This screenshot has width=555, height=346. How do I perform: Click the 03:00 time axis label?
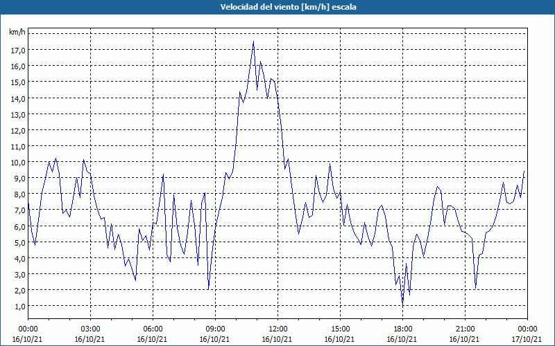tap(91, 329)
